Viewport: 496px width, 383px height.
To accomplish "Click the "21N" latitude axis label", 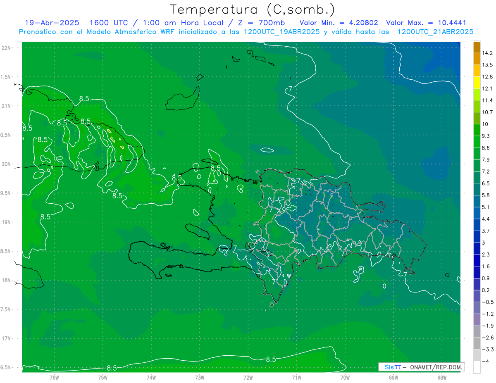I will [7, 106].
